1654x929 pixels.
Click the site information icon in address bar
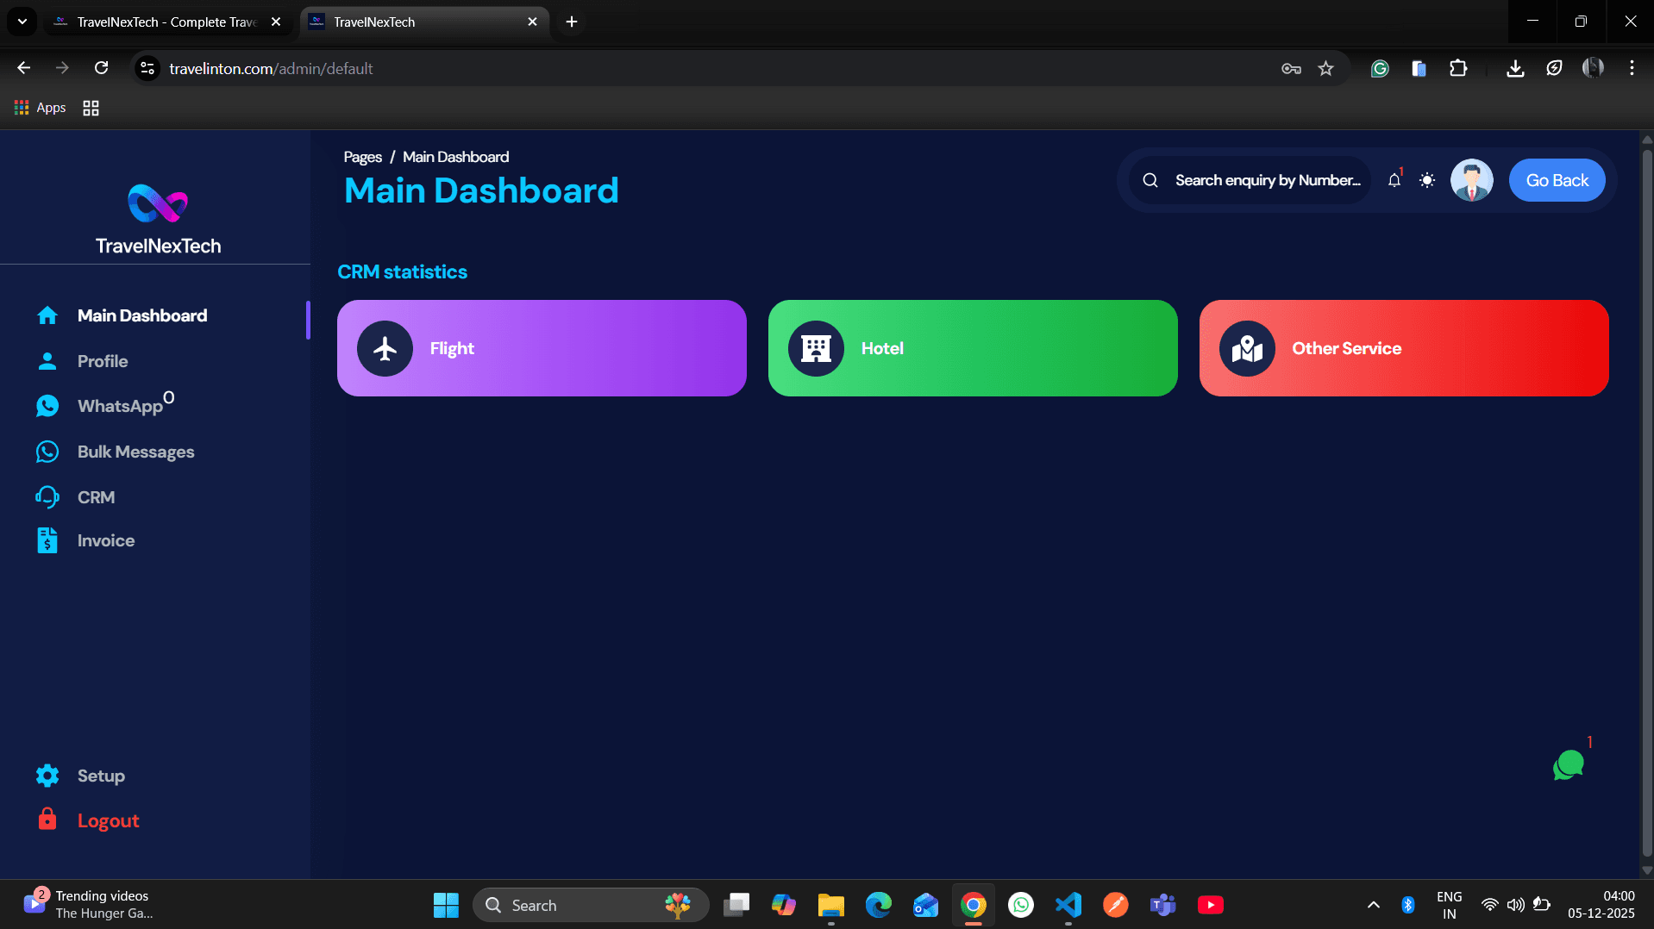pyautogui.click(x=147, y=68)
